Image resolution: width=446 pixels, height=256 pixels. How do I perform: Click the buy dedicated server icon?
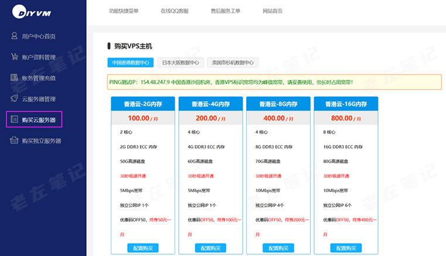[15, 141]
